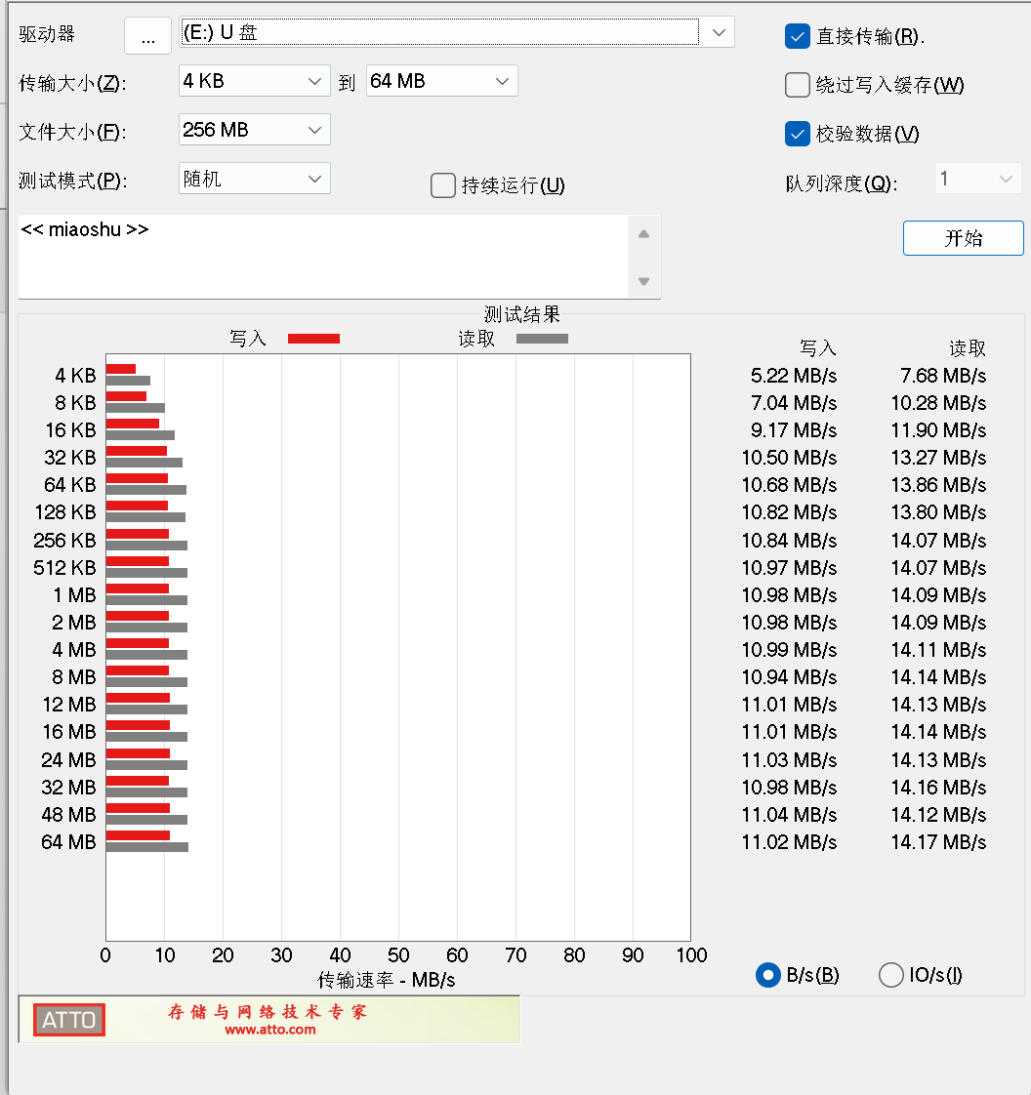Click the gray 读取 legend swatch

coord(542,339)
